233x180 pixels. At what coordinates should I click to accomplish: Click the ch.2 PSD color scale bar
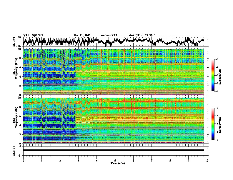[213, 124]
